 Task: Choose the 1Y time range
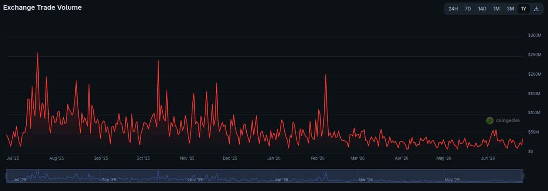point(523,9)
